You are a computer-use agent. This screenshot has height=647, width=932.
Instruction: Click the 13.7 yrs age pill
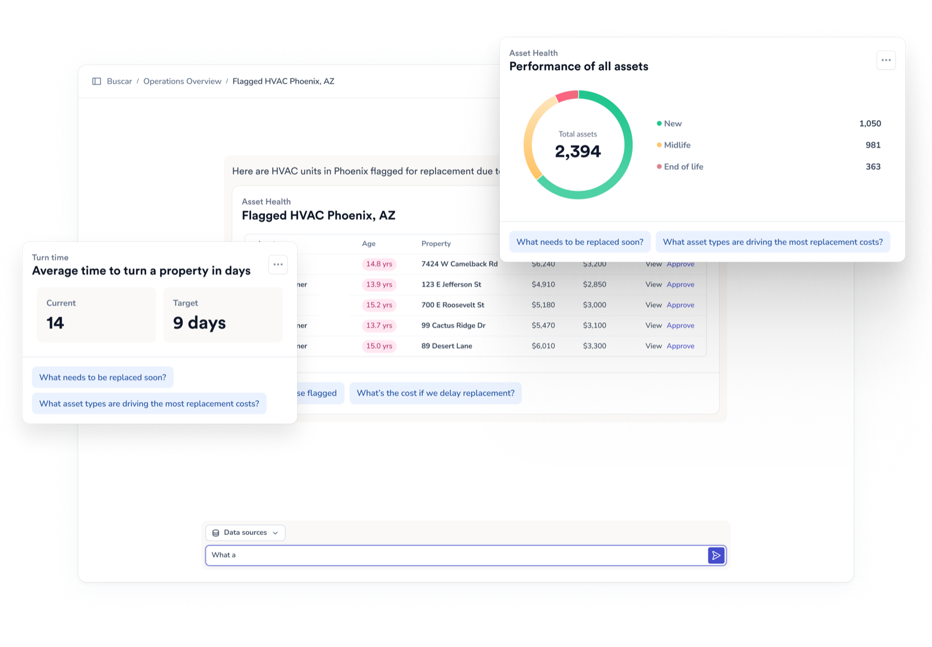tap(379, 325)
